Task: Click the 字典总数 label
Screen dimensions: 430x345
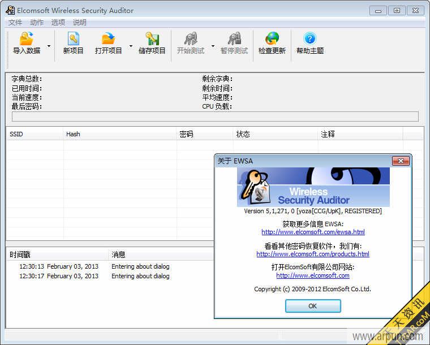Action: (x=27, y=79)
